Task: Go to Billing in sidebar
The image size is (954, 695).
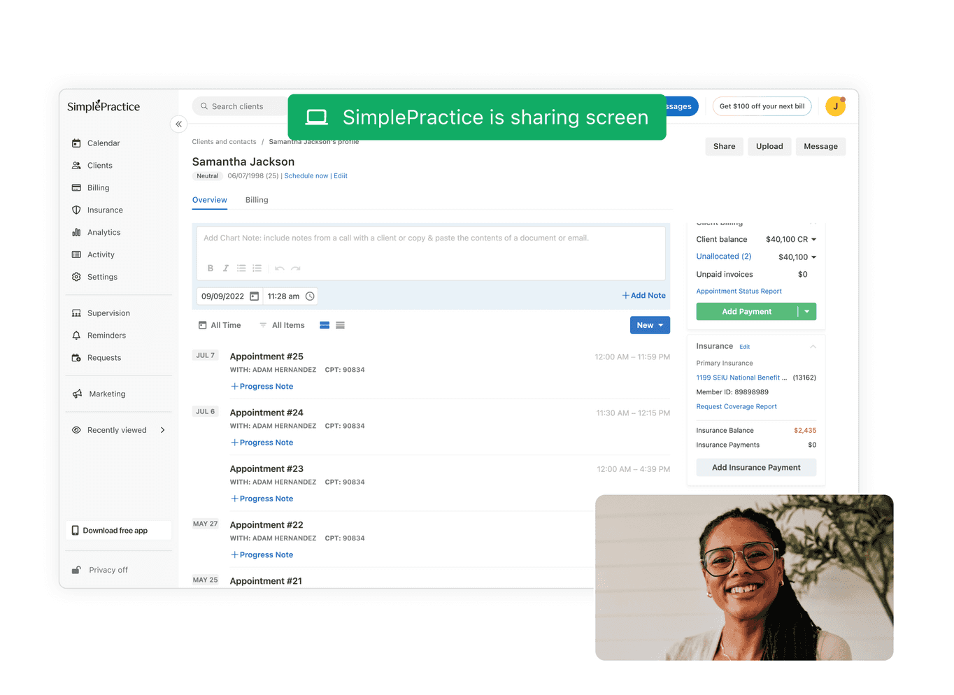Action: (x=90, y=188)
